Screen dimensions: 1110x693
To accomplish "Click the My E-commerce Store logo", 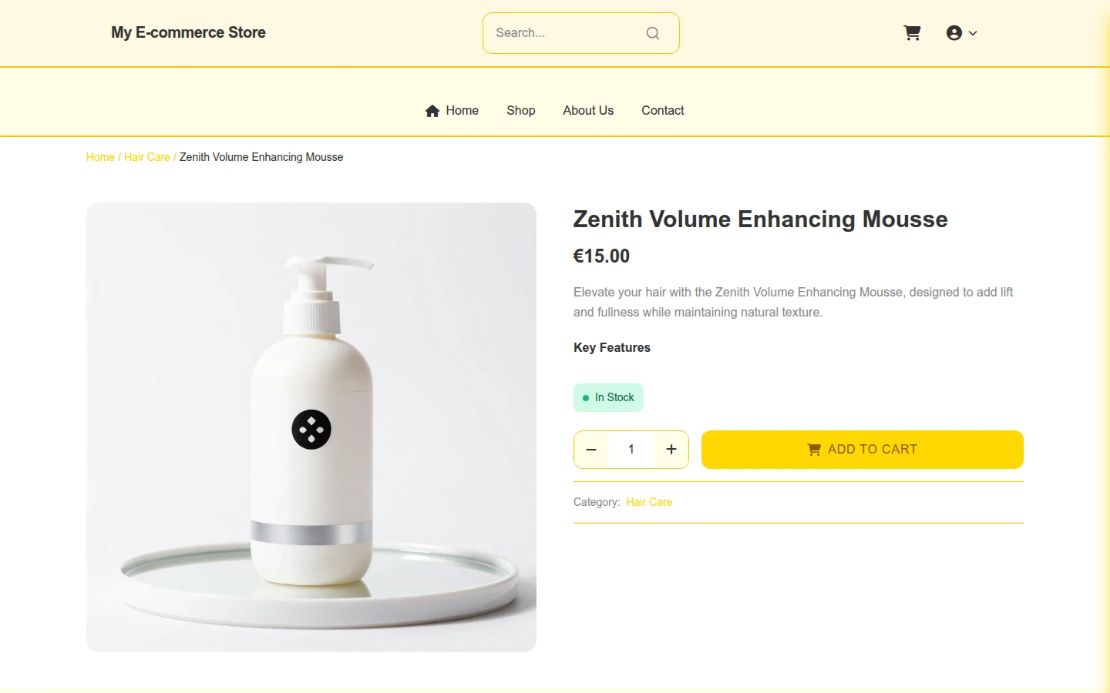I will tap(188, 32).
